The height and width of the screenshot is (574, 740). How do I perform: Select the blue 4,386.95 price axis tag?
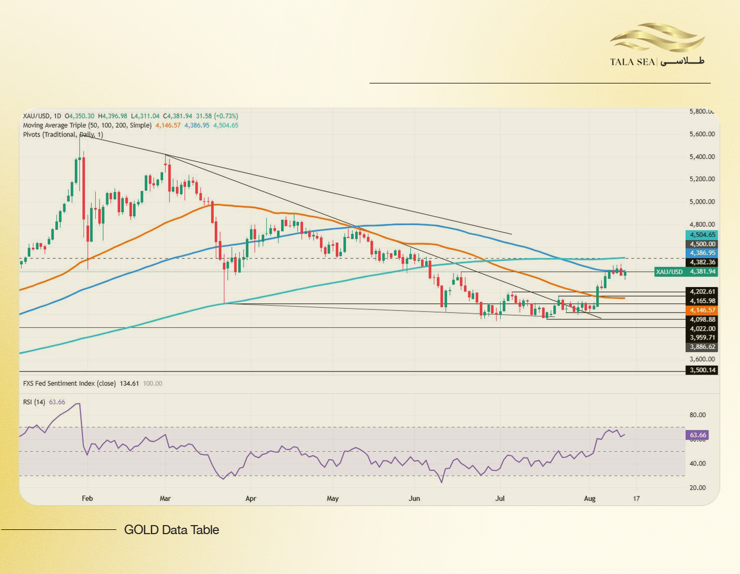coord(702,253)
